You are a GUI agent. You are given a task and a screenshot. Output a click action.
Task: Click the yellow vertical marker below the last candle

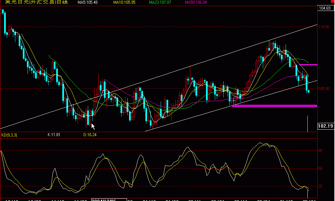(307, 124)
